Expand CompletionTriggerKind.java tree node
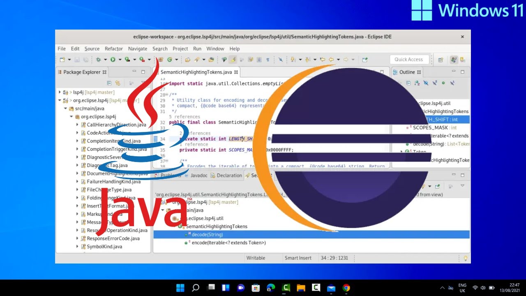 (x=77, y=149)
